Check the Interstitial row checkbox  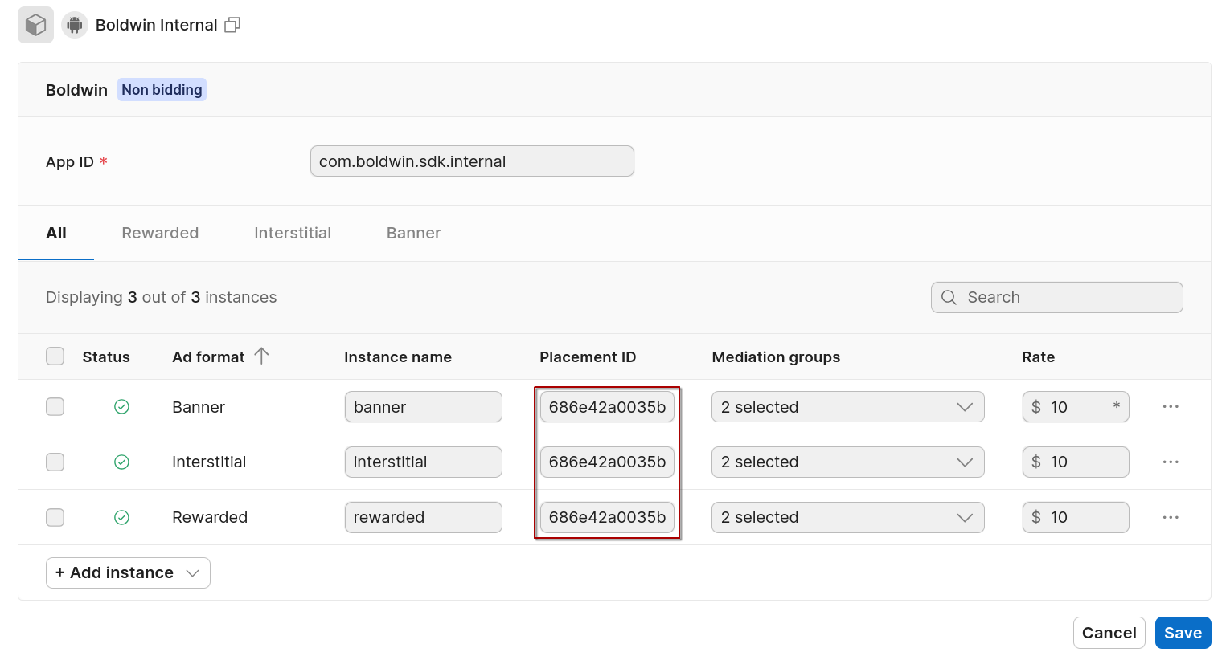(x=55, y=462)
